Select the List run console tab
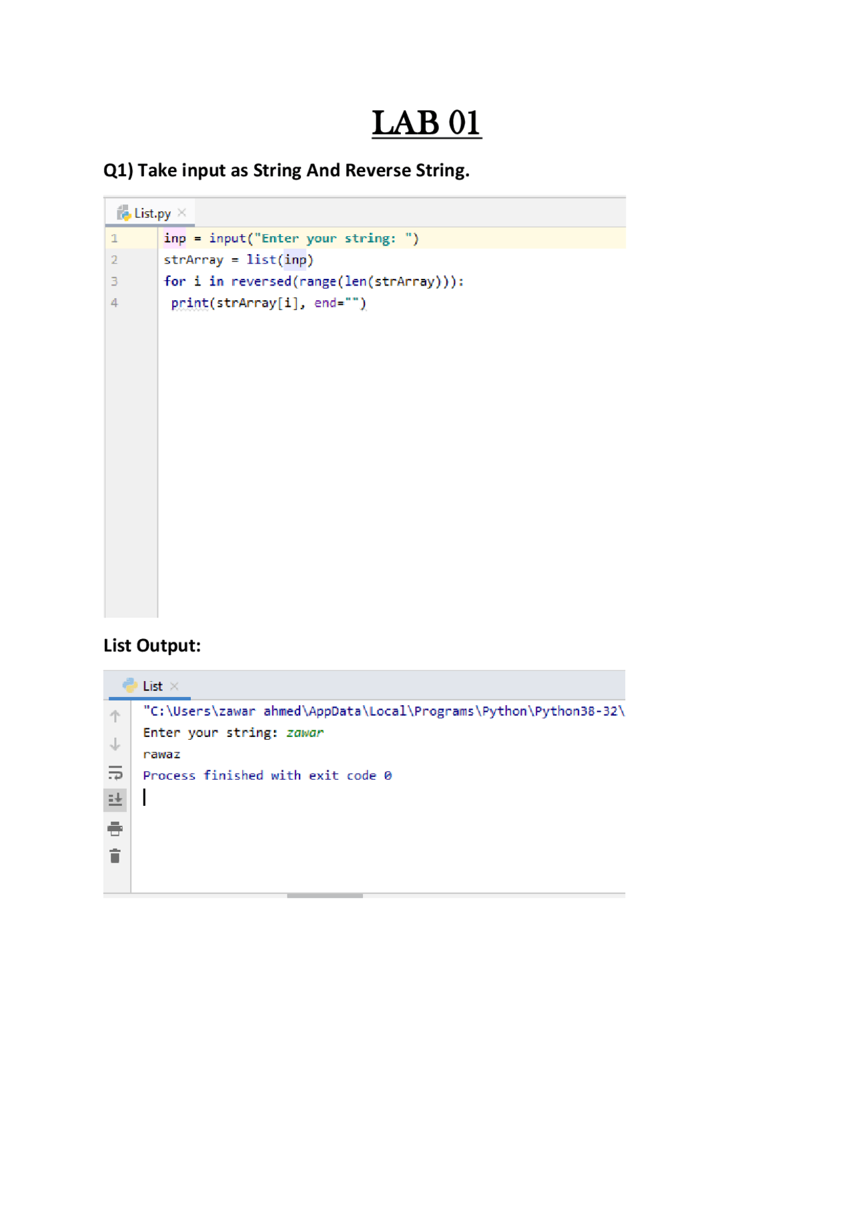This screenshot has height=1208, width=854. [152, 686]
